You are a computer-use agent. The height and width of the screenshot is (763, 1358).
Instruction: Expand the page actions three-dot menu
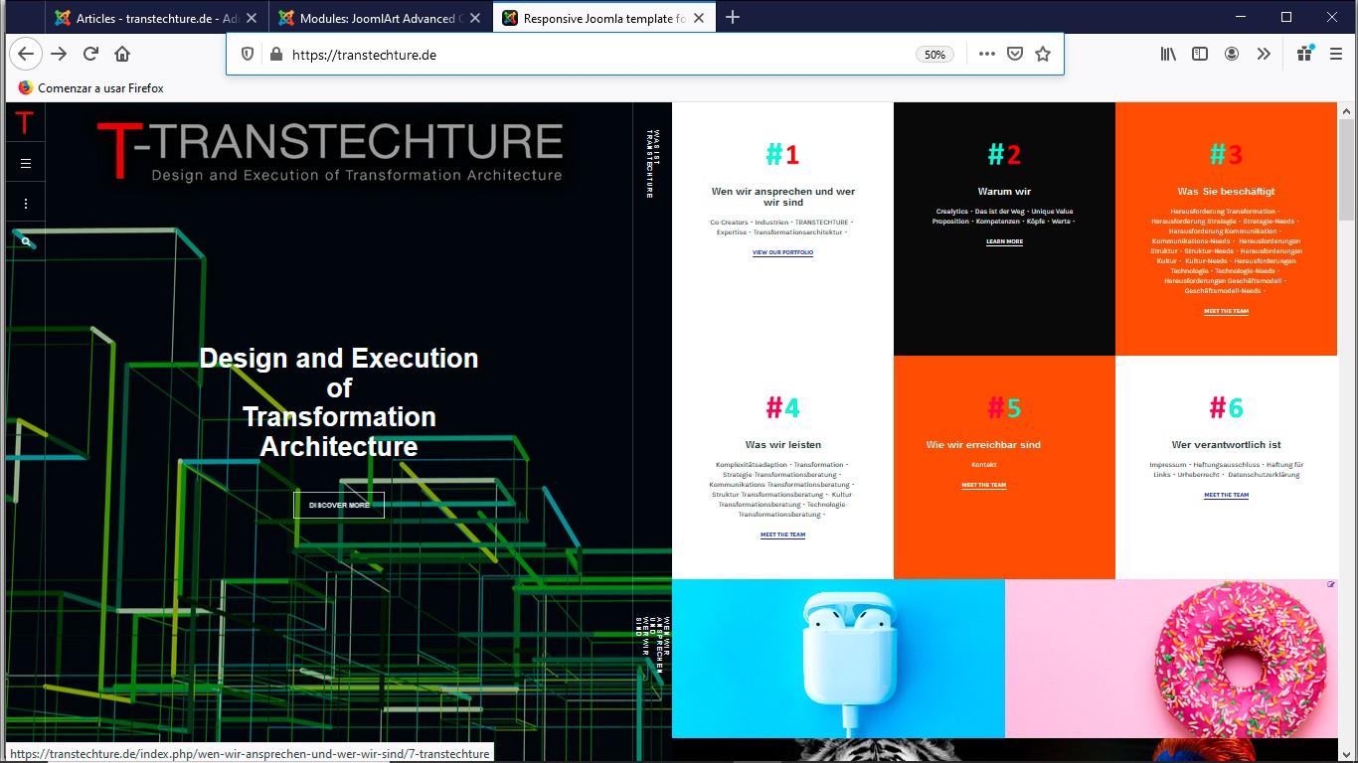coord(986,55)
